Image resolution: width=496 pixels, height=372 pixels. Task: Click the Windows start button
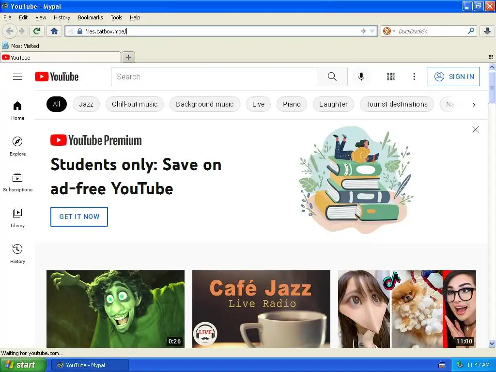(x=23, y=365)
